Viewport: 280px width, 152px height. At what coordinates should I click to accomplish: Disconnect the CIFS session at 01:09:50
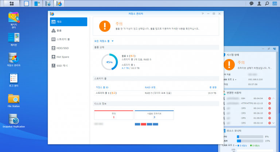click(x=269, y=118)
